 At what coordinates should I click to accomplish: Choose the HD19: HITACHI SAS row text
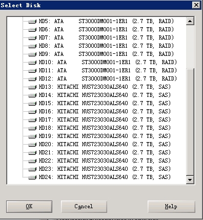pos(105,136)
